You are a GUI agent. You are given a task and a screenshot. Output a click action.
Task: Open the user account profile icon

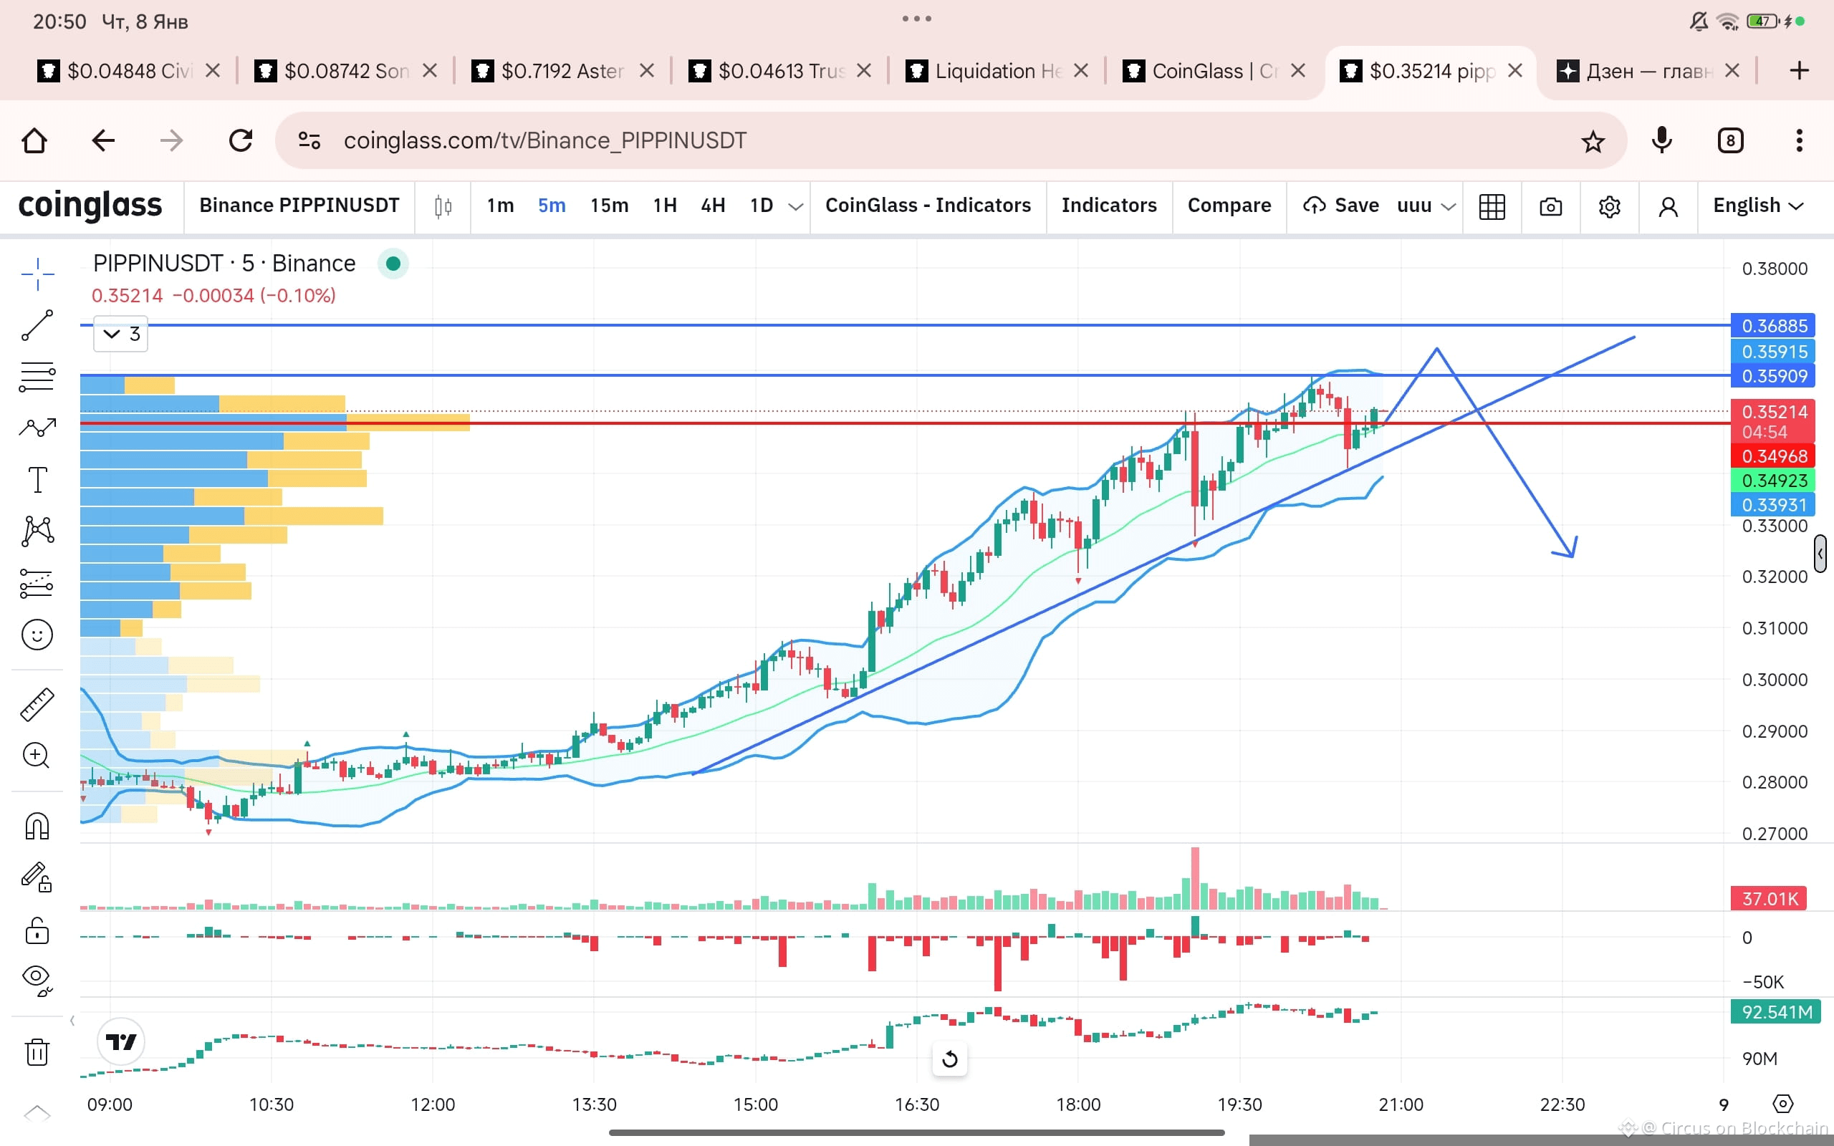coord(1668,206)
